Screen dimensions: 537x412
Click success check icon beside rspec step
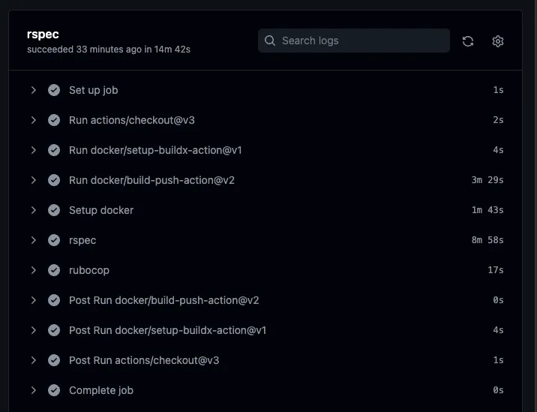(x=54, y=240)
